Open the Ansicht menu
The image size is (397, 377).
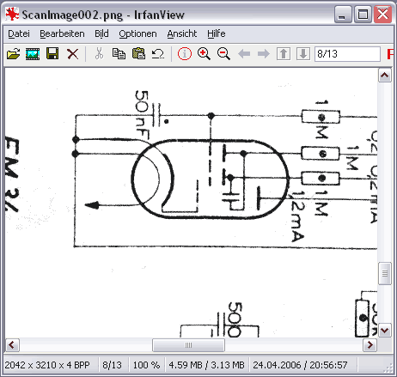click(x=182, y=33)
